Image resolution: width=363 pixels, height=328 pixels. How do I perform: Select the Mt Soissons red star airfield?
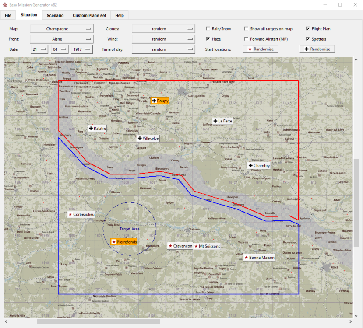pos(207,246)
